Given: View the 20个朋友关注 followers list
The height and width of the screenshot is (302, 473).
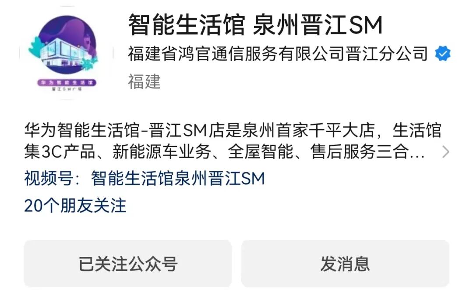Looking at the screenshot, I should 75,206.
